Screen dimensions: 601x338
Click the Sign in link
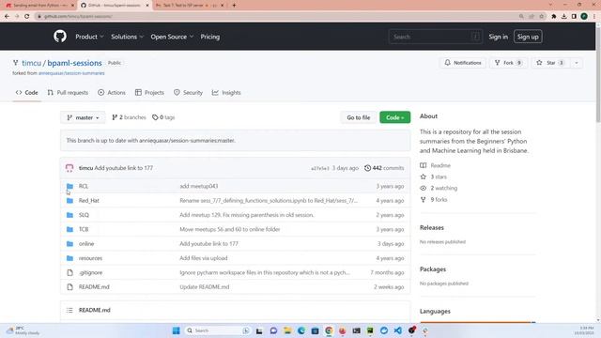pyautogui.click(x=498, y=37)
